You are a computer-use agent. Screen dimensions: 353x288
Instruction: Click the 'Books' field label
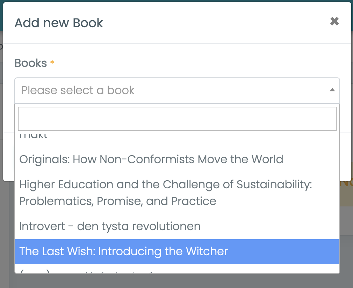[30, 63]
